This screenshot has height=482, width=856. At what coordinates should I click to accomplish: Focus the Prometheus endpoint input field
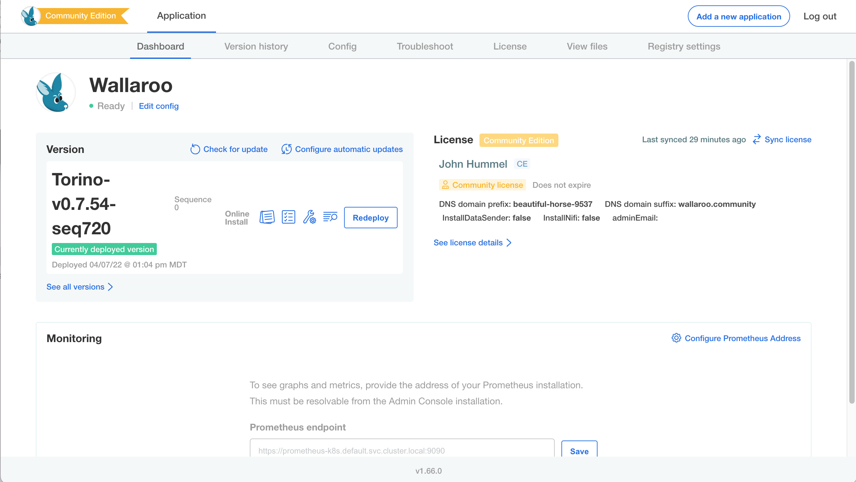coord(402,450)
